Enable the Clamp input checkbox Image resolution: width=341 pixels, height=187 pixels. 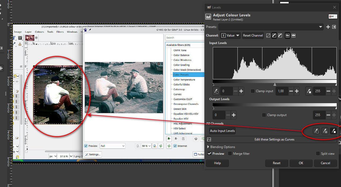point(252,91)
